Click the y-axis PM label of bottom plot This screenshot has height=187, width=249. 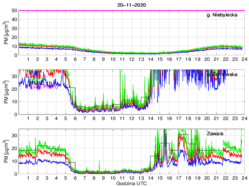click(6, 152)
